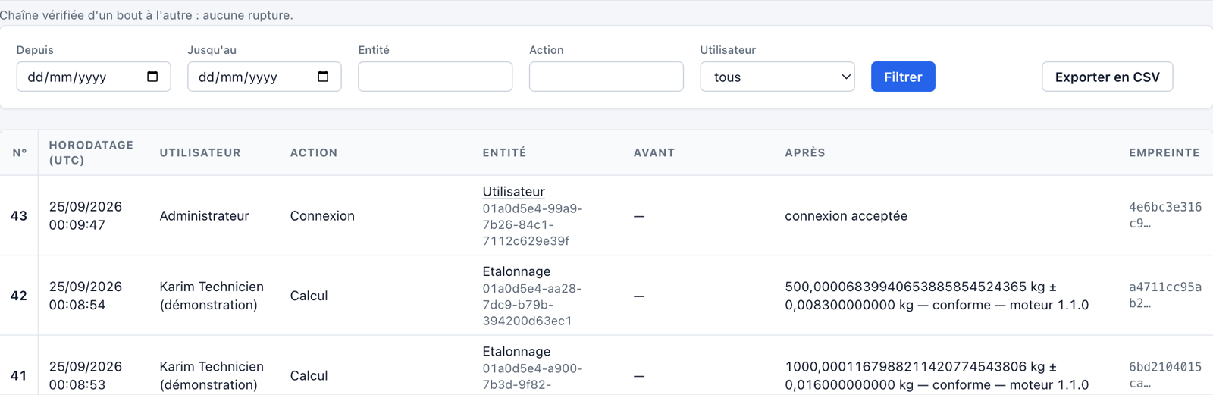This screenshot has width=1213, height=395.
Task: Open the Jusqu'au calendar picker icon
Action: [x=323, y=77]
